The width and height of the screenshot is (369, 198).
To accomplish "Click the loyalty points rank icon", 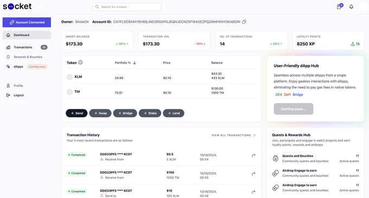I will [x=353, y=44].
